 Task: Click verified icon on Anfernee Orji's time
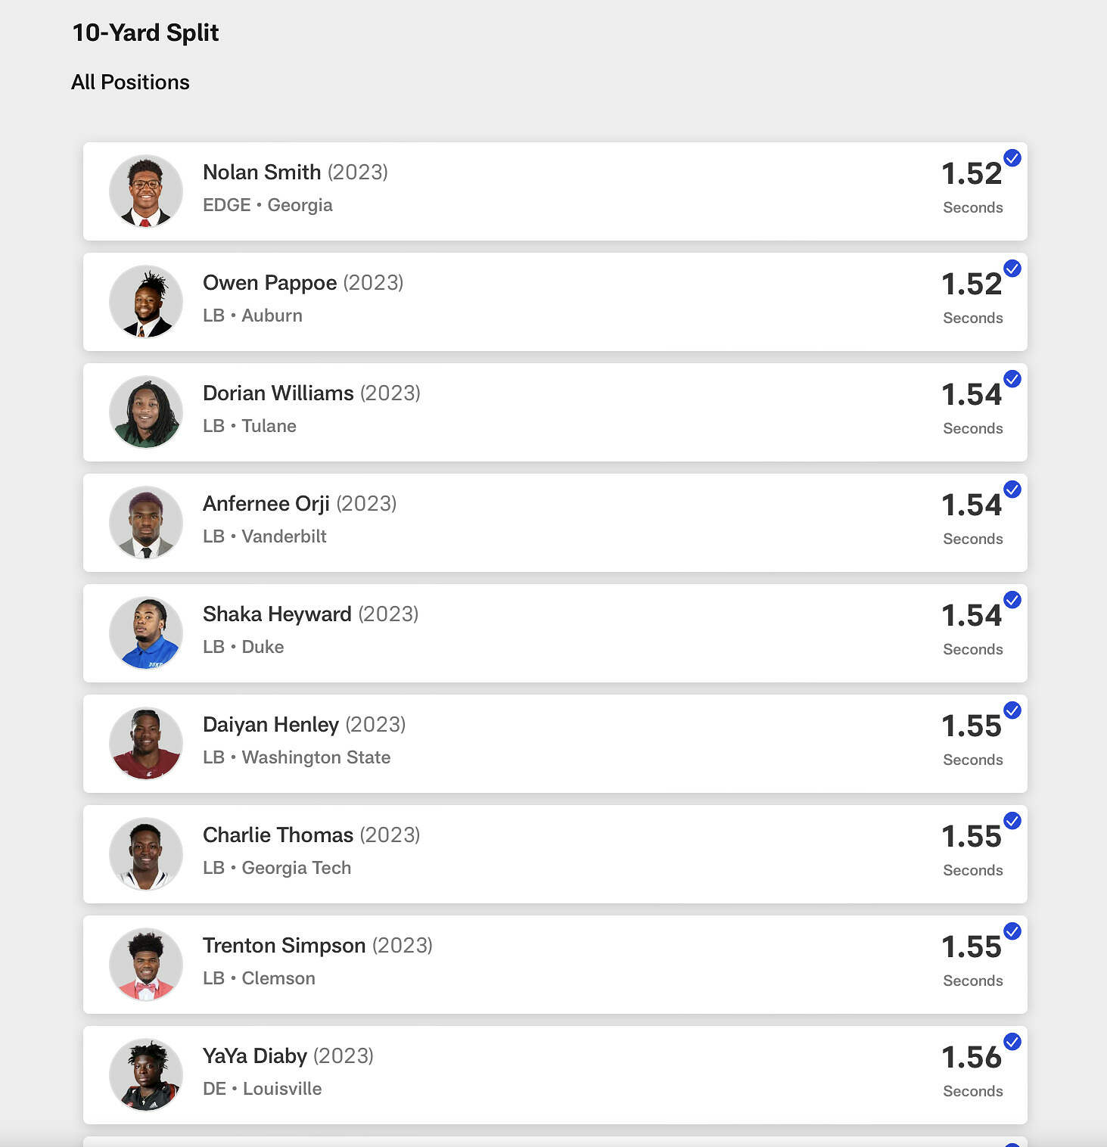[1012, 490]
